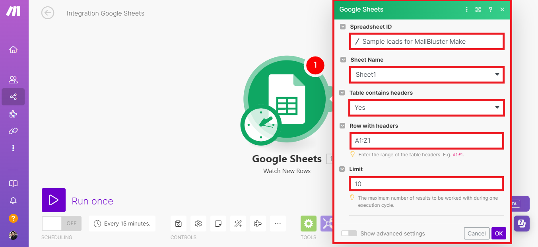Click the explain flow airplane icon
This screenshot has height=247, width=538.
tap(258, 224)
